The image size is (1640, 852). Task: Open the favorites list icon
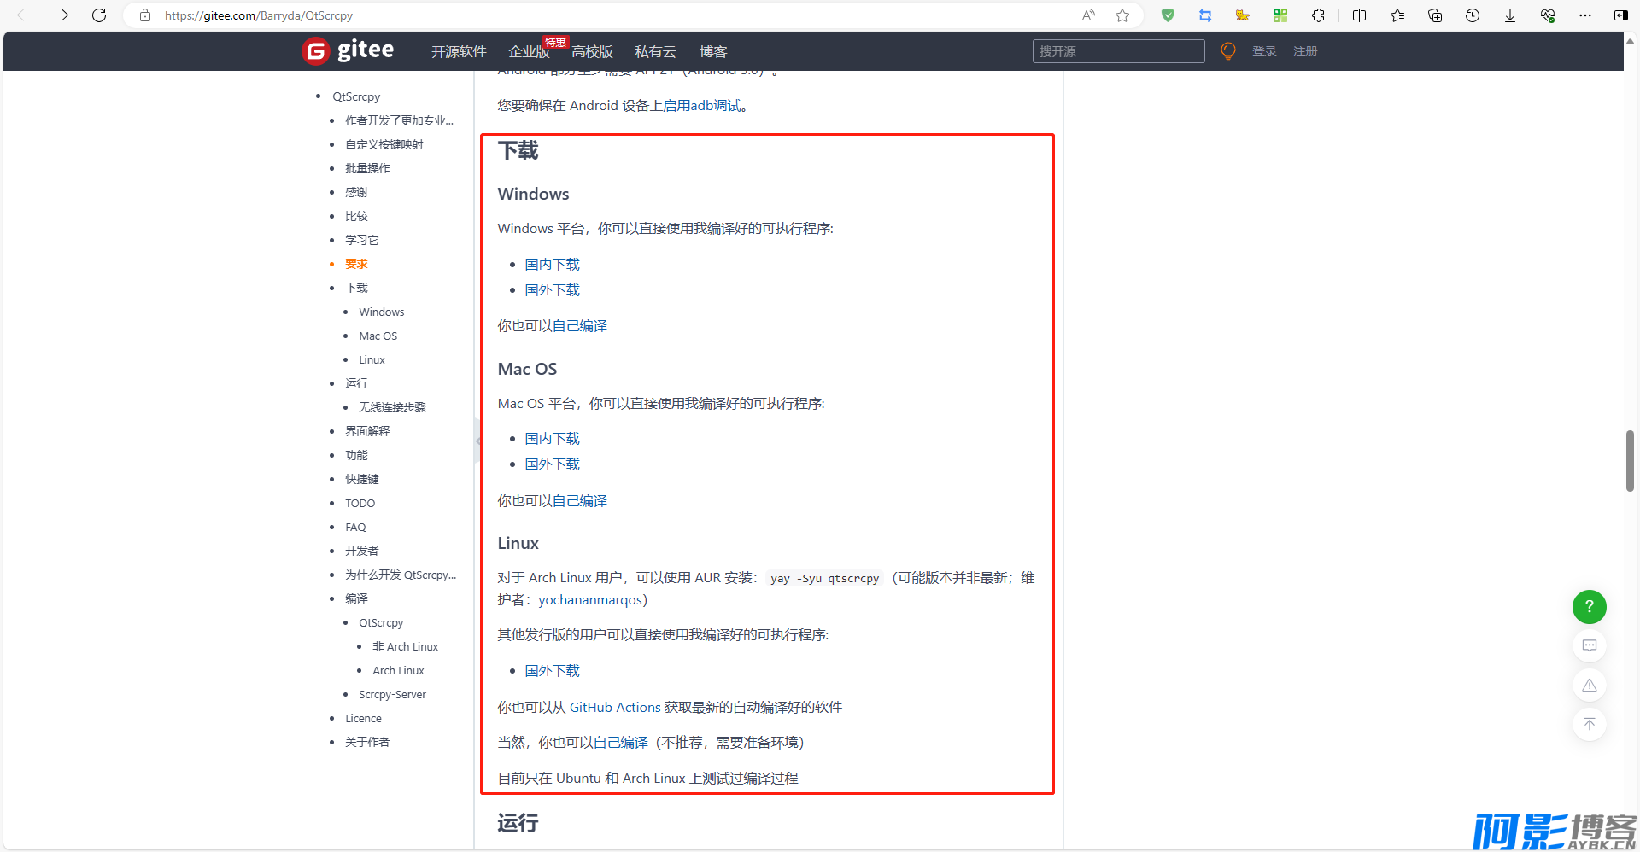click(1397, 15)
